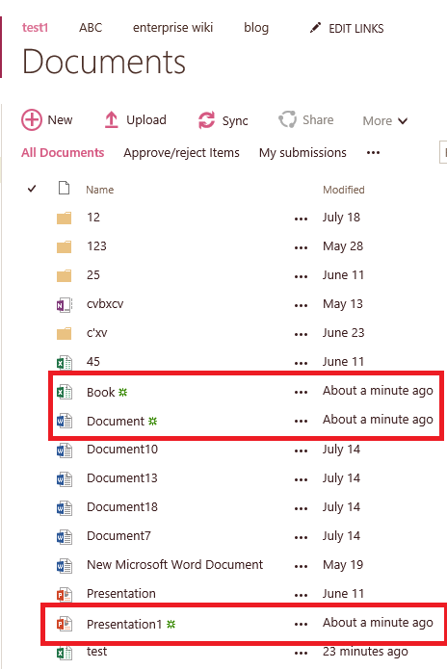The height and width of the screenshot is (669, 447).
Task: Click the folder icon for 25
Action: pos(64,276)
